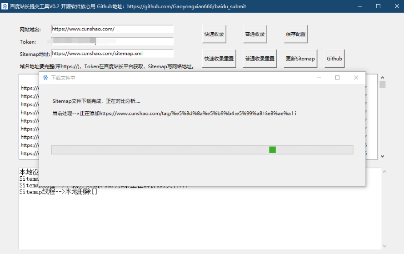Screen dimensions: 404x254
Task: Maximize the main 百度站长提交工具 window
Action: coord(378,6)
